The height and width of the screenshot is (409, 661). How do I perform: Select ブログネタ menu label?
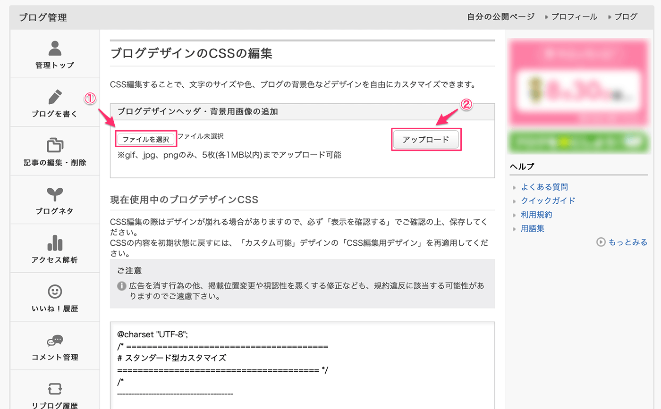(55, 211)
